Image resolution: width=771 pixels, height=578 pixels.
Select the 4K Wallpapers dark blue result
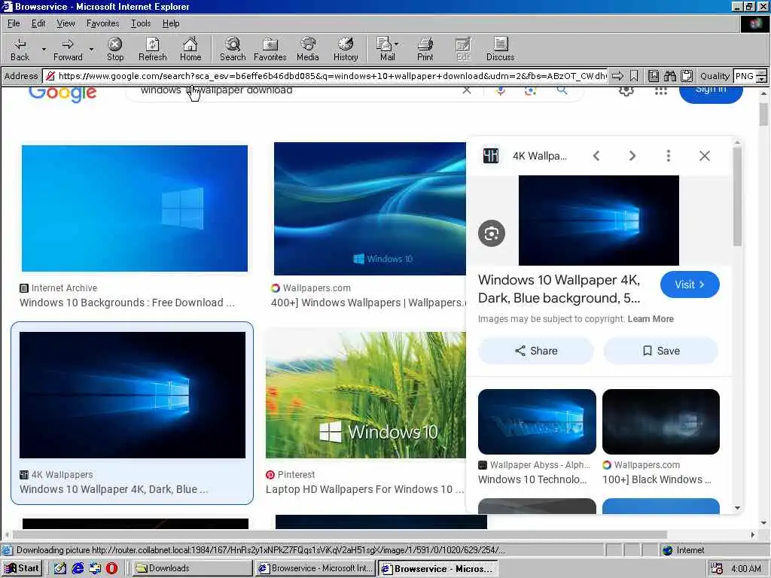[133, 394]
